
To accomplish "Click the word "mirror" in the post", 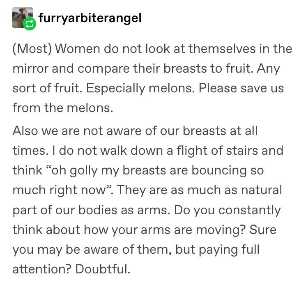I will coord(30,69).
